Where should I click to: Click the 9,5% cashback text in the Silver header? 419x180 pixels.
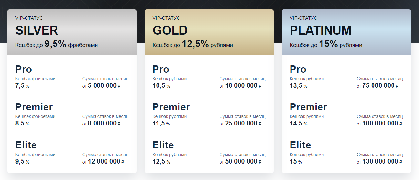[x=55, y=44]
